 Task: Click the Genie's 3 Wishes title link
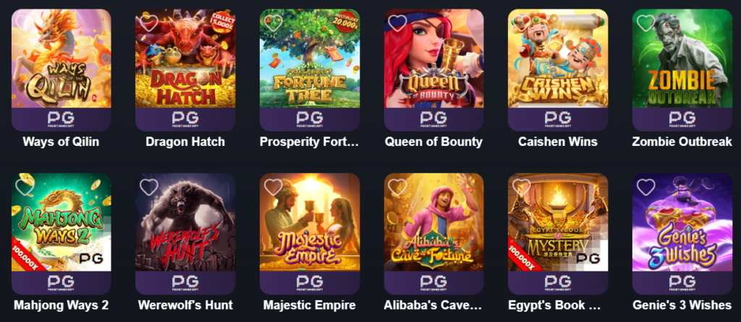pos(682,305)
